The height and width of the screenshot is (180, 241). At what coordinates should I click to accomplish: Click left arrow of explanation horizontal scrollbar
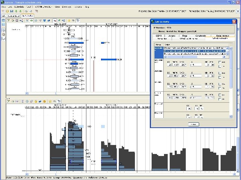(165, 57)
